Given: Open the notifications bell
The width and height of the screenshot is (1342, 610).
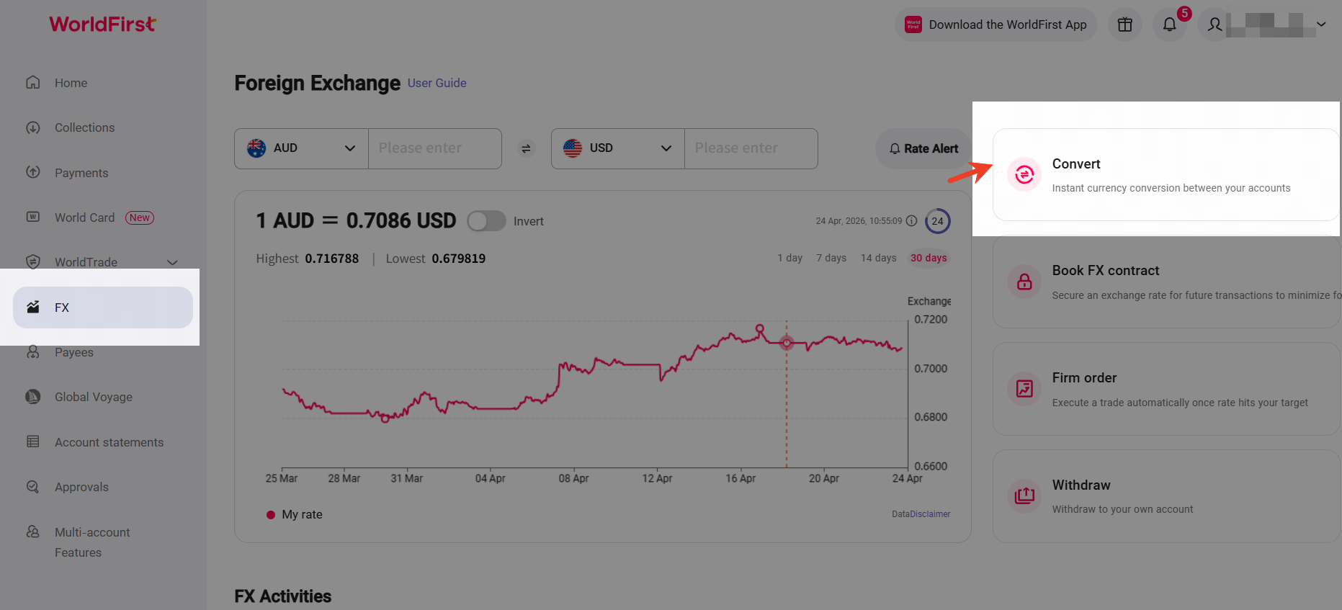Looking at the screenshot, I should [x=1169, y=24].
